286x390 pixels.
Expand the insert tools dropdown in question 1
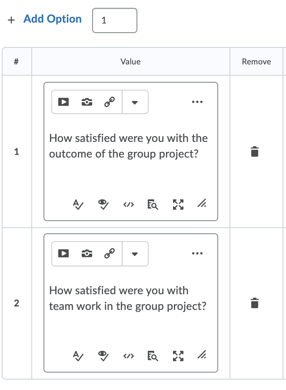[135, 101]
